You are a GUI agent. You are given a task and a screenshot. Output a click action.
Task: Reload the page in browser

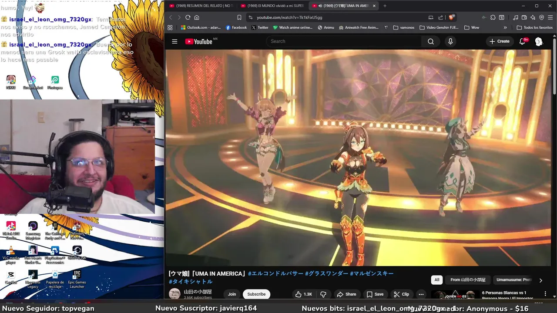[188, 17]
